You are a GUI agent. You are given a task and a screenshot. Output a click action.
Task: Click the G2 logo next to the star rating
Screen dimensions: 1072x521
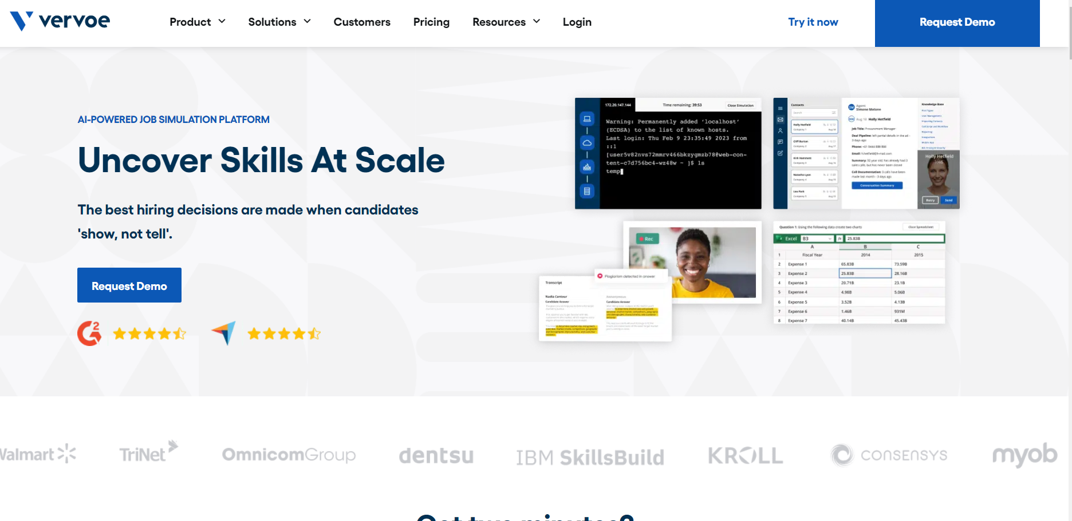(x=89, y=333)
